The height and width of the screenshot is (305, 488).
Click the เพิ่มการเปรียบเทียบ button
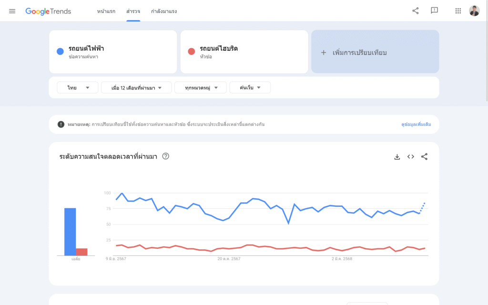375,51
